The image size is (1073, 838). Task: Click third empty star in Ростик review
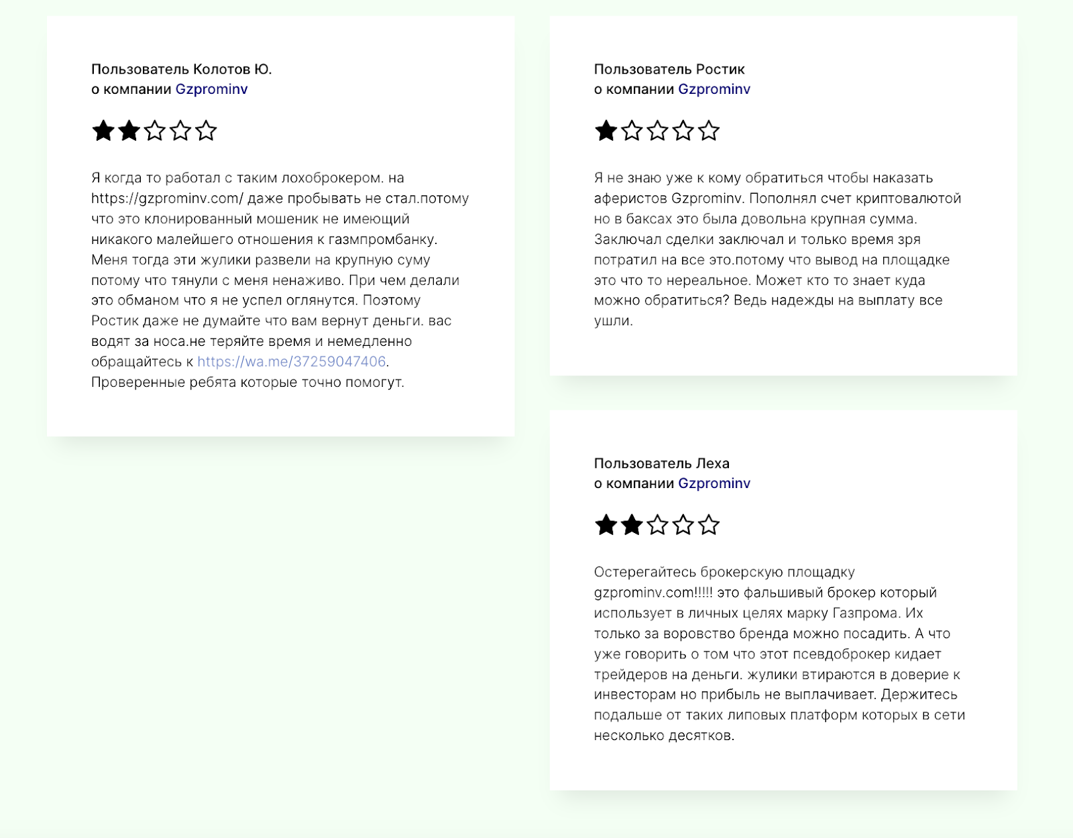click(x=657, y=131)
